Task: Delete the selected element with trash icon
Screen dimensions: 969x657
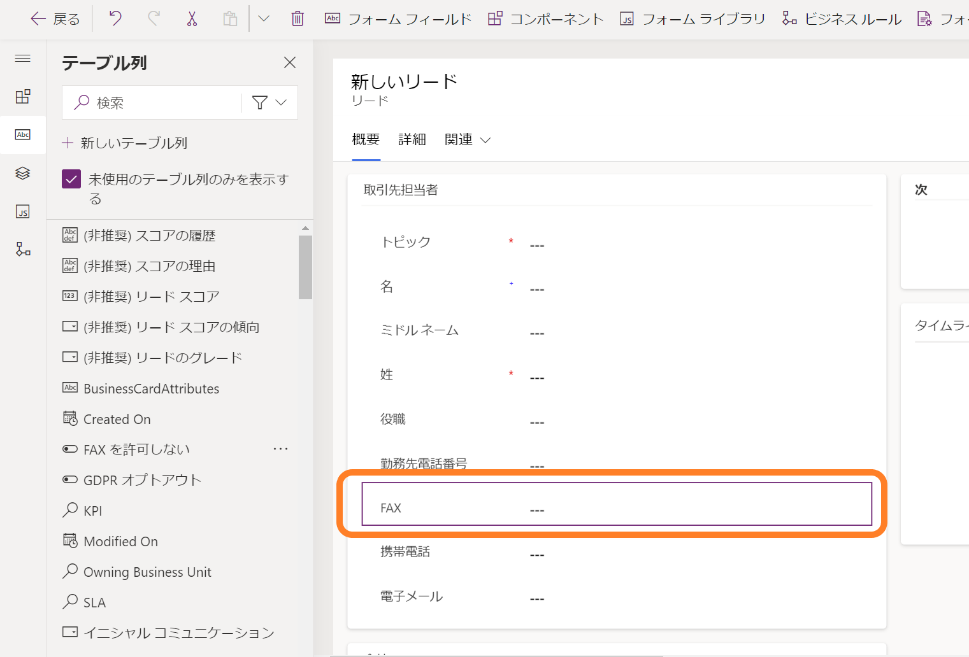Action: [298, 19]
